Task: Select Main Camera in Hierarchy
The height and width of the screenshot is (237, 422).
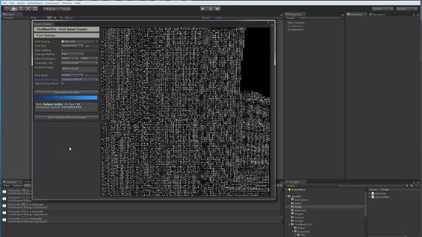Action: (296, 22)
